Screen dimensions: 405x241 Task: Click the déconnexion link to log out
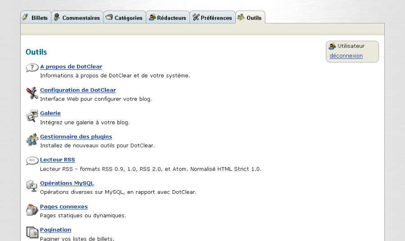(346, 56)
